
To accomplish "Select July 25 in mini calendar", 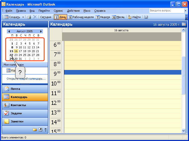I will click(11, 40).
